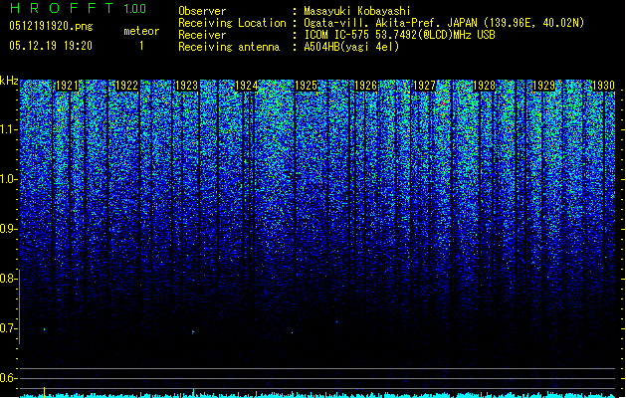Screen dimensions: 626x398
Task: Click time marker 1927
Action: pyautogui.click(x=424, y=86)
